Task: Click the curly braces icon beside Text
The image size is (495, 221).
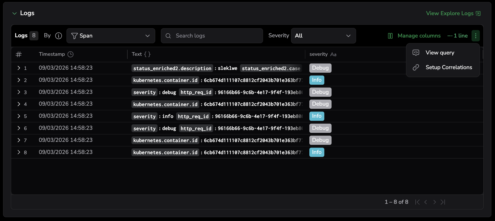Action: click(147, 54)
